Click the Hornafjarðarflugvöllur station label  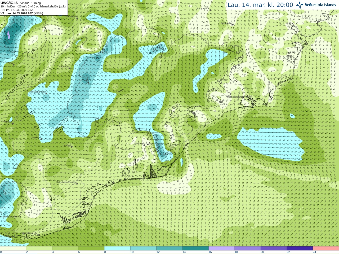[238, 97]
